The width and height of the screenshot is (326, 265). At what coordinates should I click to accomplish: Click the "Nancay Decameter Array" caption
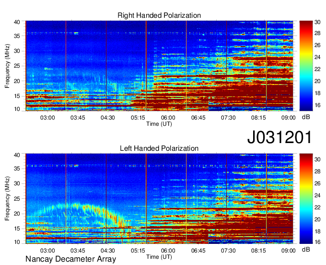tap(70, 259)
